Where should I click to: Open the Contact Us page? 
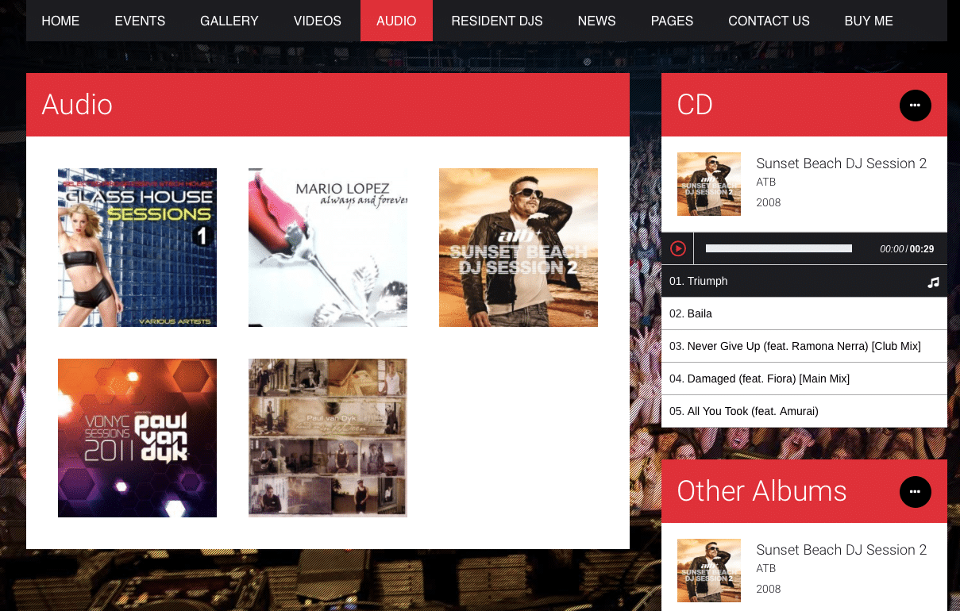(x=769, y=21)
